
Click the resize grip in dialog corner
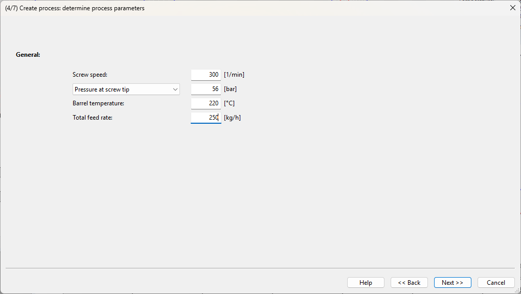pos(518,291)
